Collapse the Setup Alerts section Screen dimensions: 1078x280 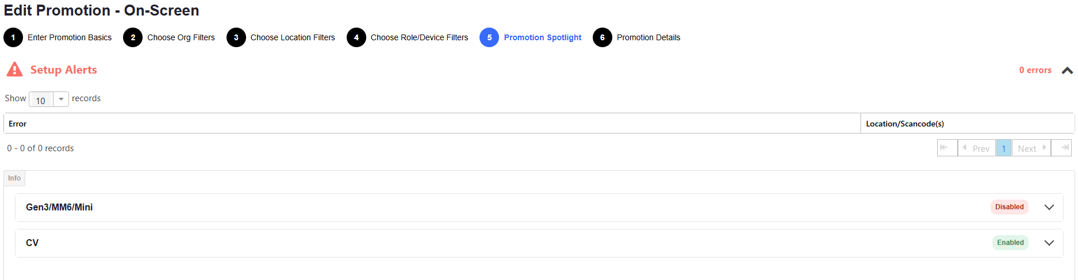click(x=1067, y=70)
